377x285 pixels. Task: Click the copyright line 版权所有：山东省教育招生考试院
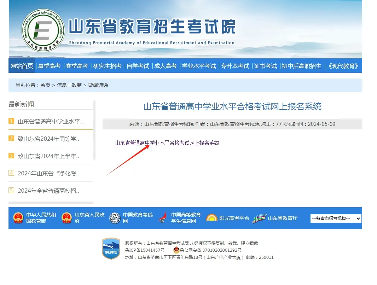pos(191,243)
